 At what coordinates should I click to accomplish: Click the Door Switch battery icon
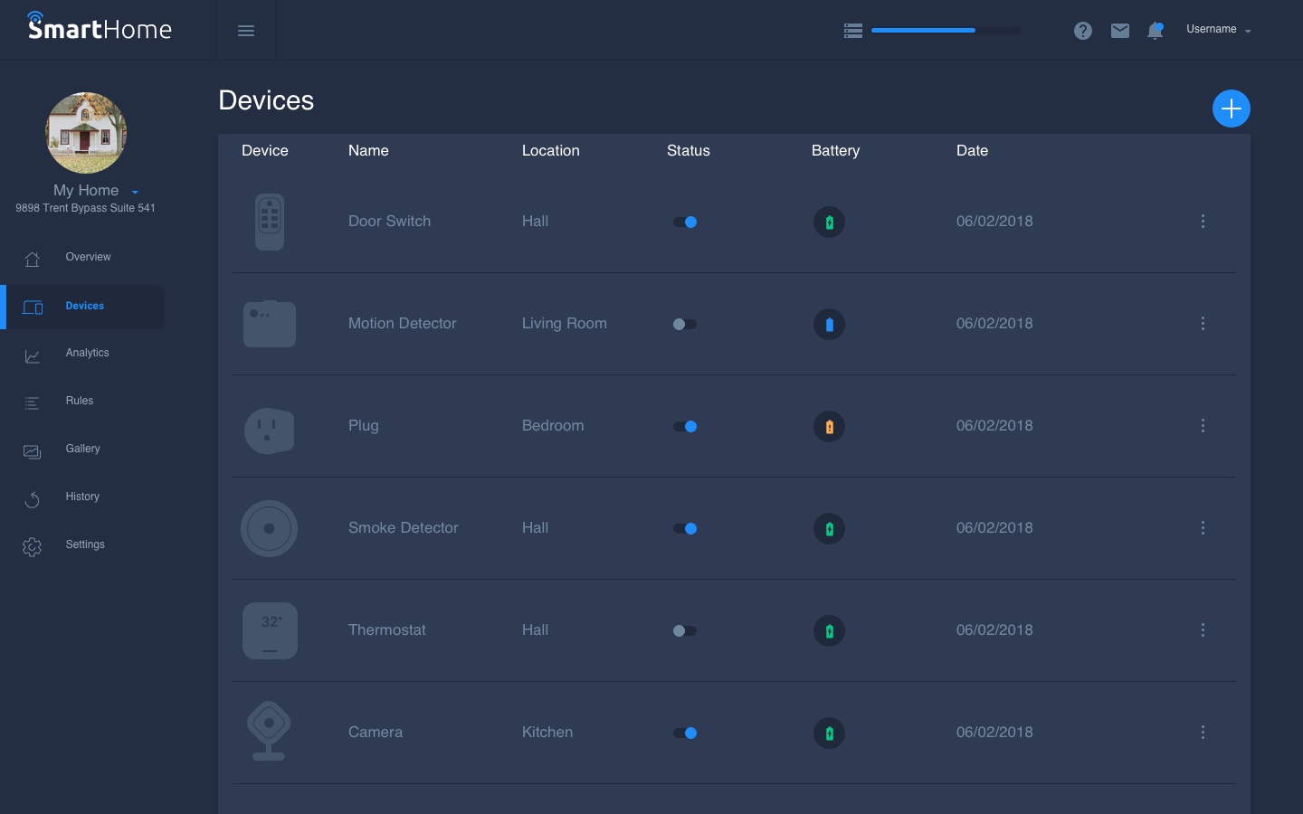829,222
